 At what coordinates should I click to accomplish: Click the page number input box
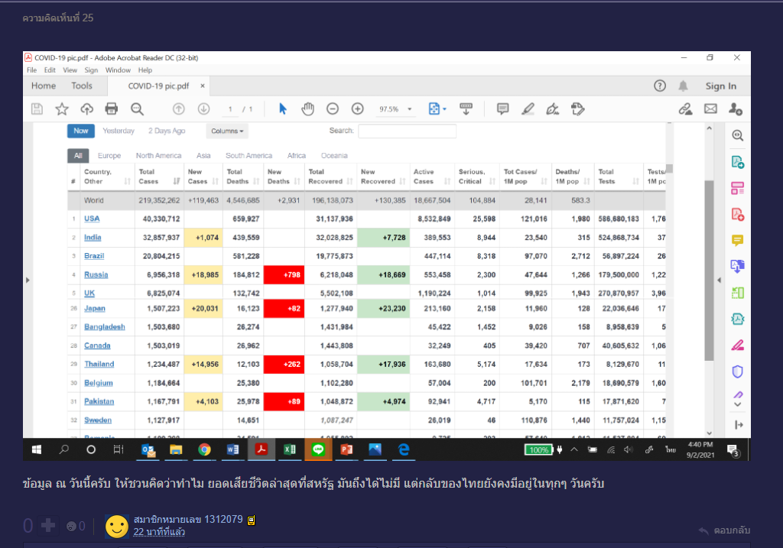tap(230, 109)
